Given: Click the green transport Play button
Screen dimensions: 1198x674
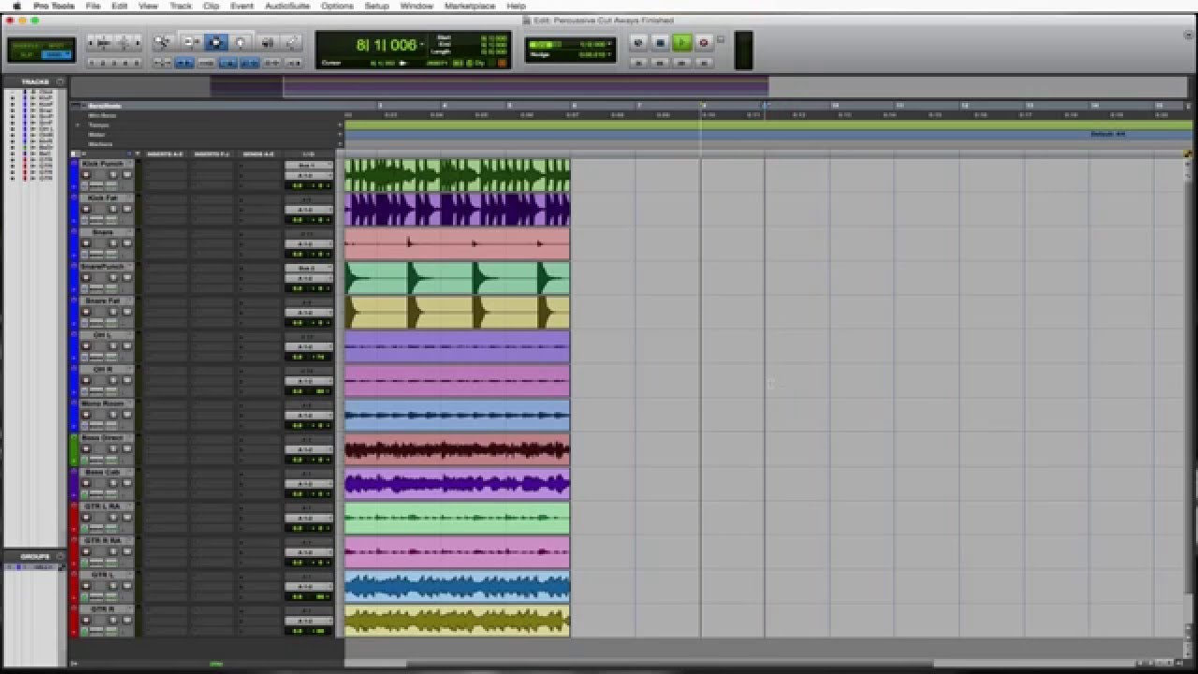Looking at the screenshot, I should 681,42.
